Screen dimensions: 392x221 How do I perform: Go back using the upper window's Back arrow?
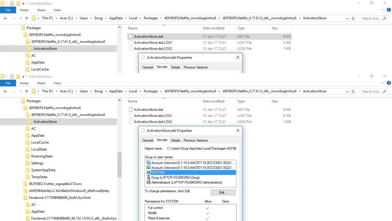point(5,18)
